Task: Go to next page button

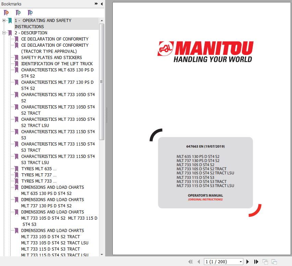Action: 247,262
